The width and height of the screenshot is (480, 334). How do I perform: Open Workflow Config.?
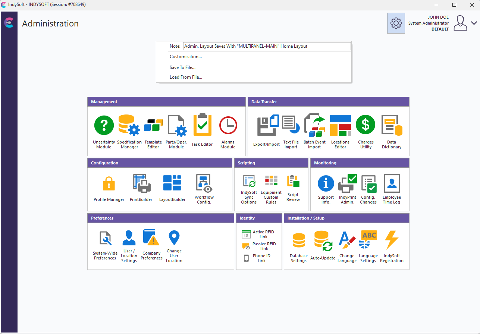coord(204,183)
